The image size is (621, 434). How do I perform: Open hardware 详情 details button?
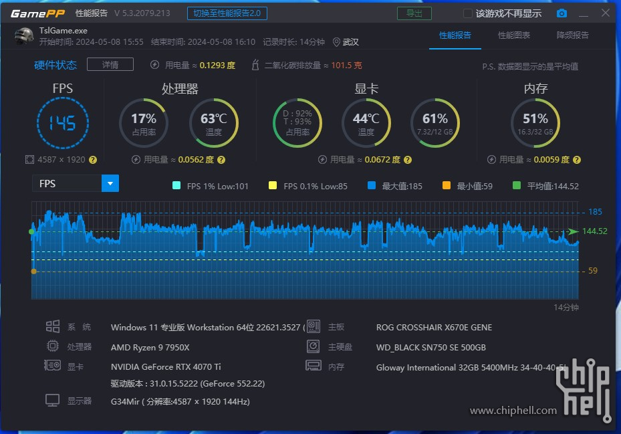pos(110,65)
